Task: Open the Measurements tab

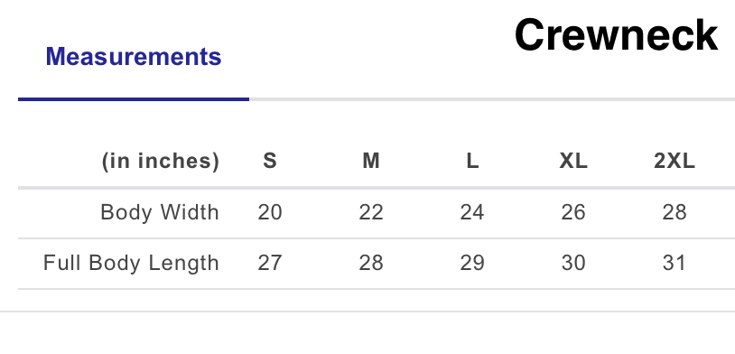Action: click(133, 57)
